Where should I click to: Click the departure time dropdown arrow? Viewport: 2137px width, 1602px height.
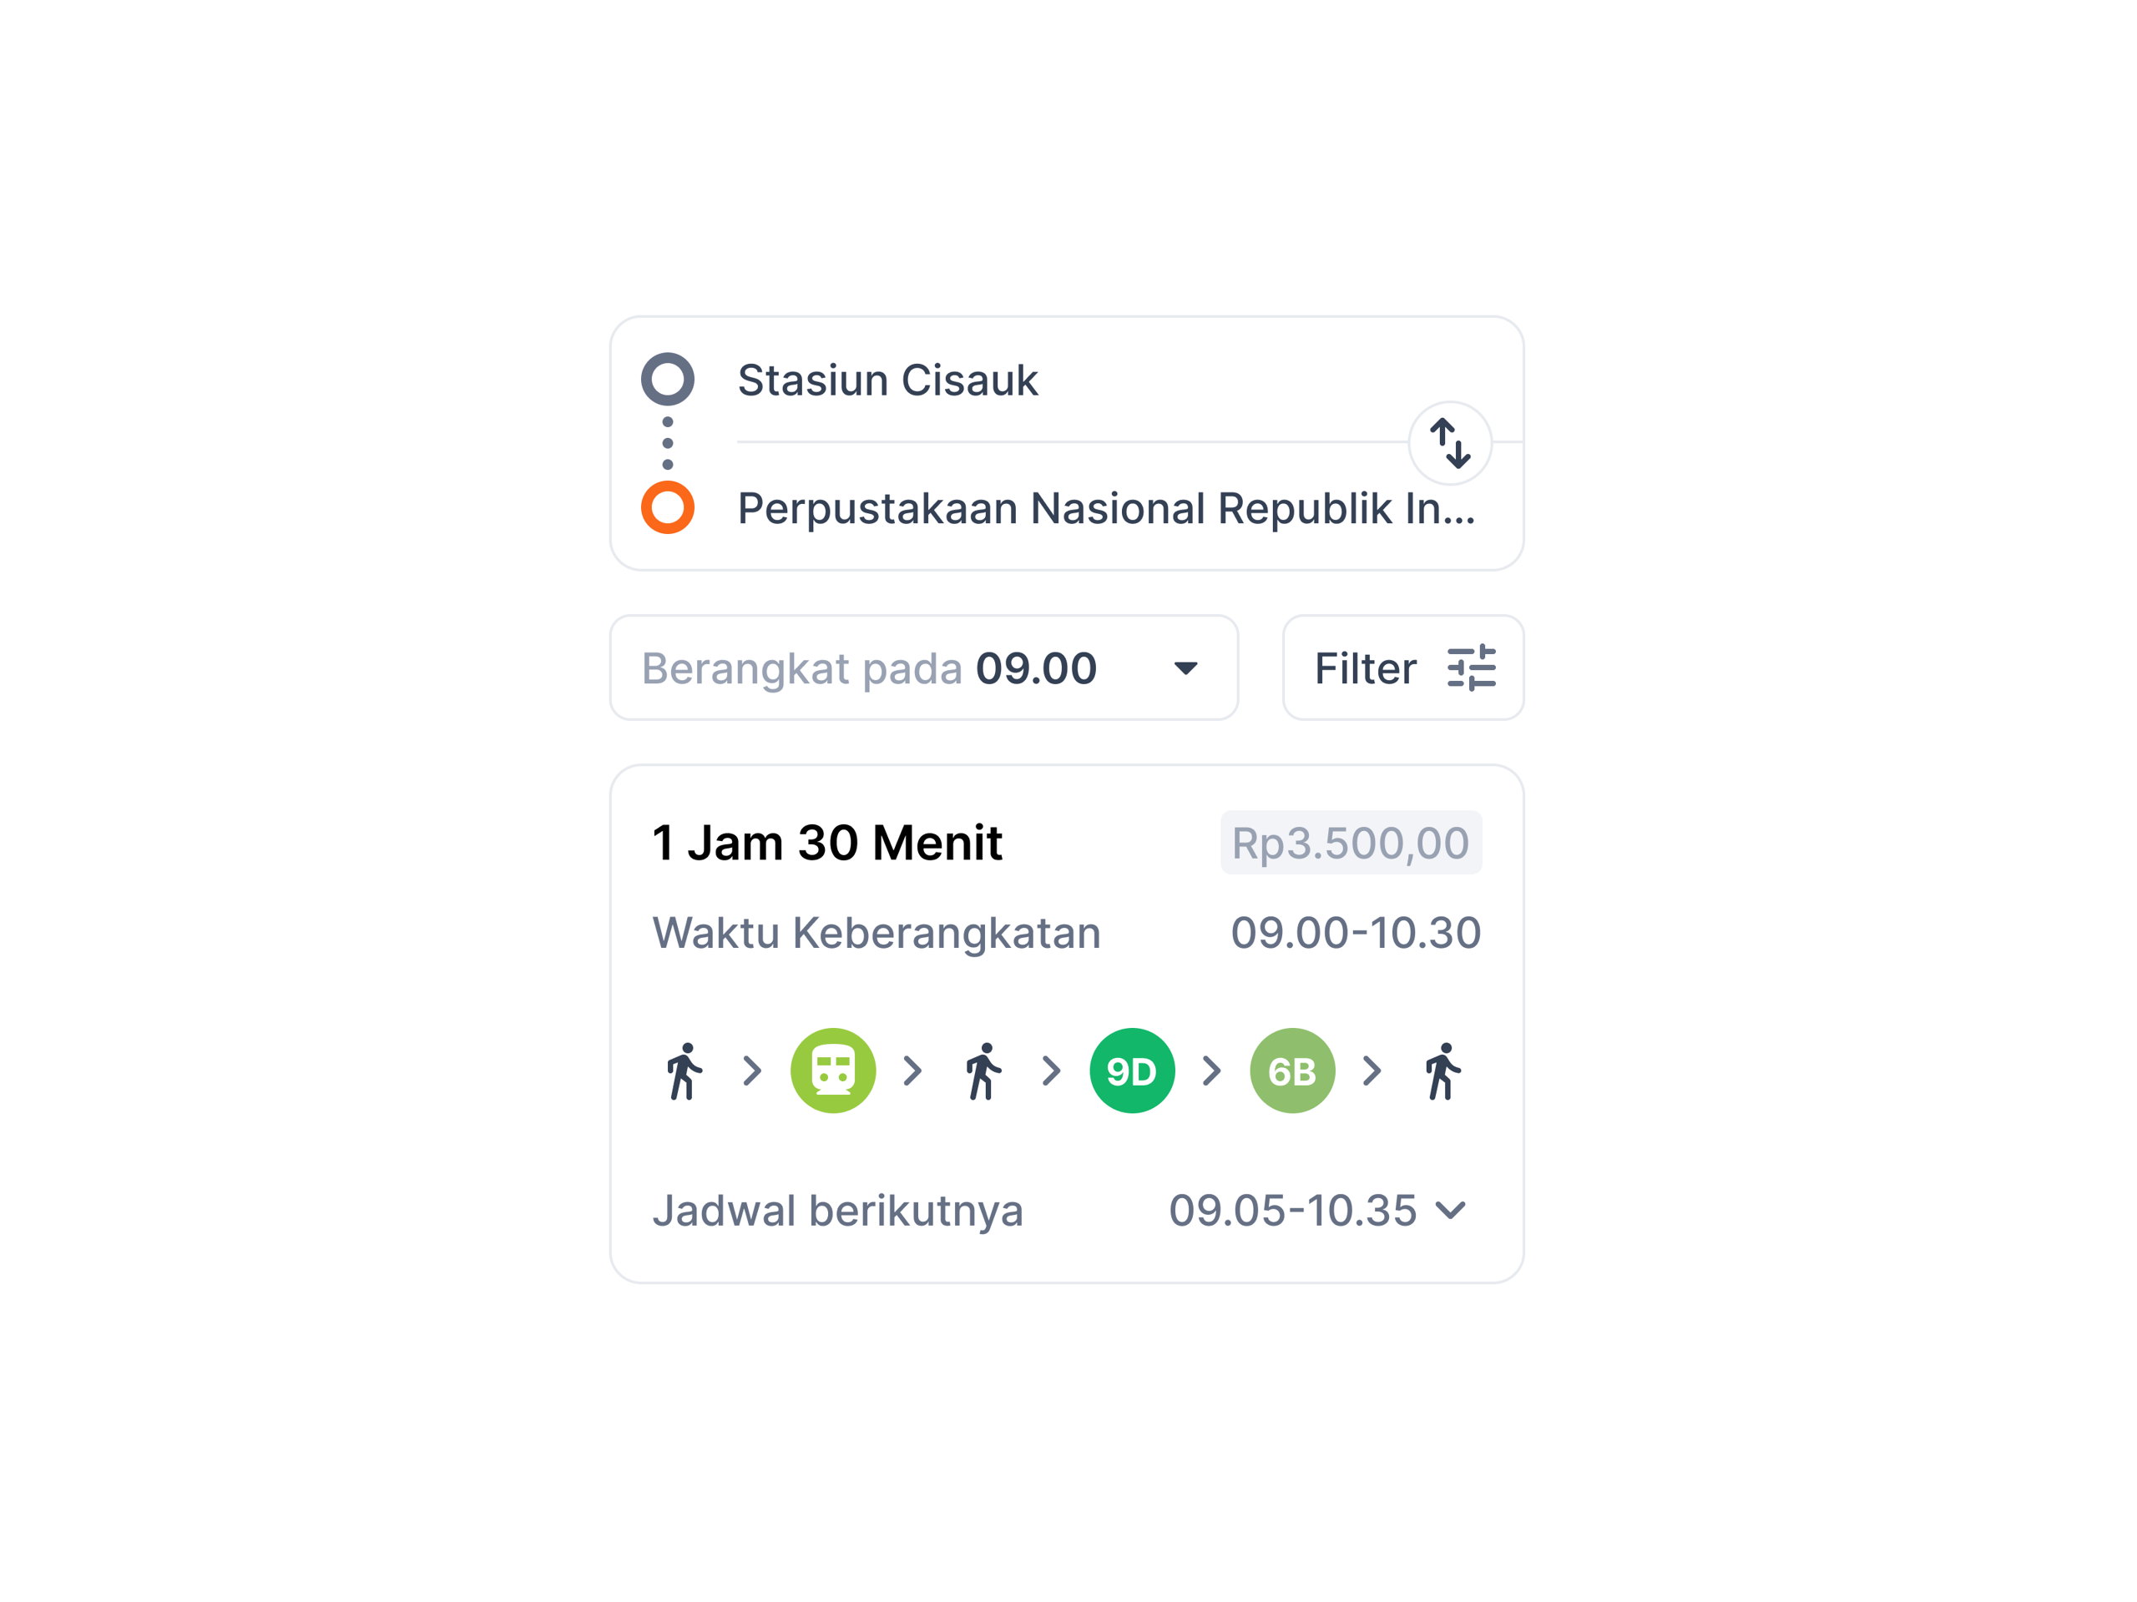1185,668
